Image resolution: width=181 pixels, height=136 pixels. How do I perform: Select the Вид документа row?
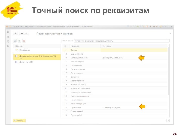[x=115, y=54]
